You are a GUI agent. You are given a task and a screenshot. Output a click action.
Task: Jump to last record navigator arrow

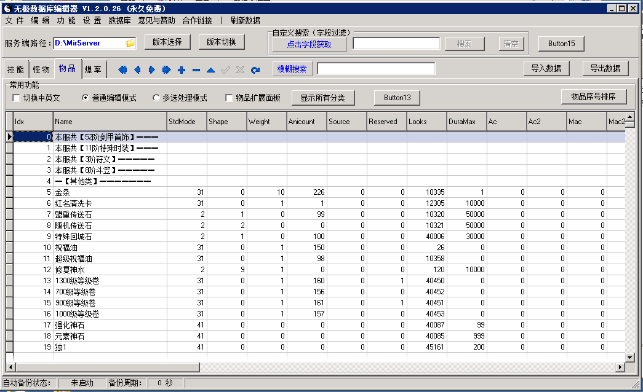[x=166, y=69]
